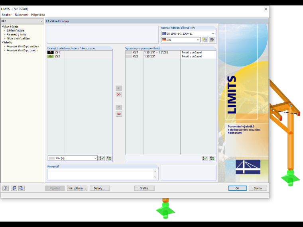Open the Vše (4) filter dropdown
This screenshot has height=227, width=303.
[73, 158]
